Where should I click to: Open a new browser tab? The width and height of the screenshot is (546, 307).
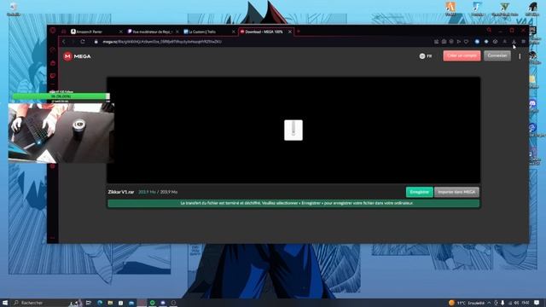tap(299, 32)
